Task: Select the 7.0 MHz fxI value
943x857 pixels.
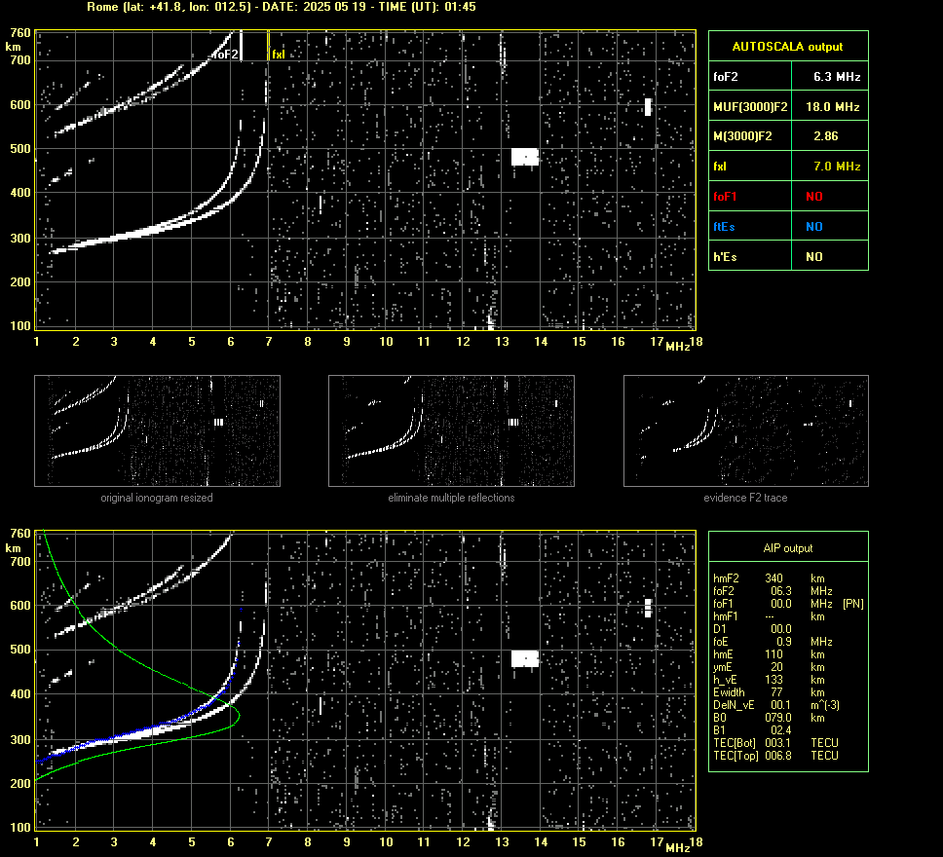Action: pos(837,167)
